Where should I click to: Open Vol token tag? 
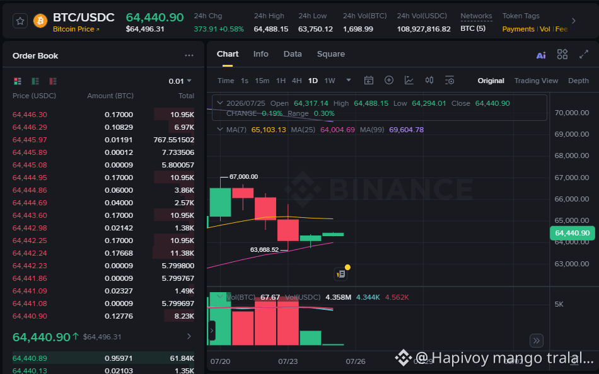(x=545, y=29)
